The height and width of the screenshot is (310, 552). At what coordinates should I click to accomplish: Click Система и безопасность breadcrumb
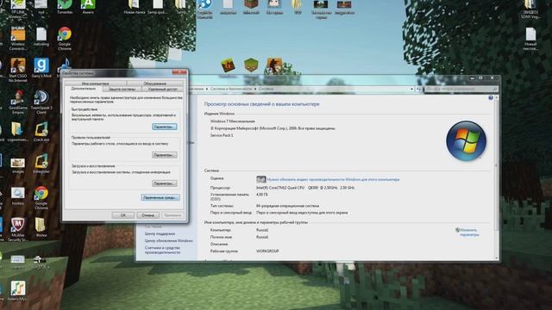[231, 89]
